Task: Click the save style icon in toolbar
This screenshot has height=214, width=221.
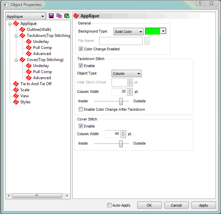Action: coord(51,16)
